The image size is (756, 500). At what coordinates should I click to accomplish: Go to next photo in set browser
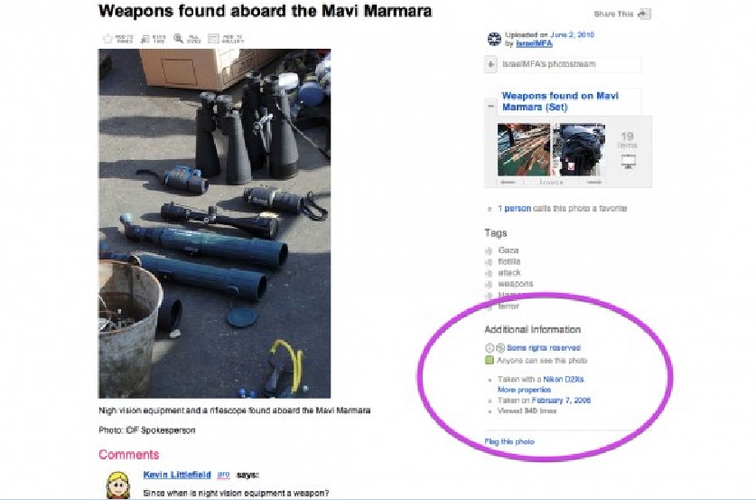(x=594, y=183)
